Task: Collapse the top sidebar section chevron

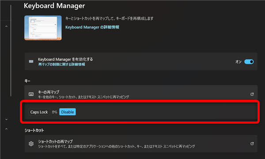Action: click(7, 26)
